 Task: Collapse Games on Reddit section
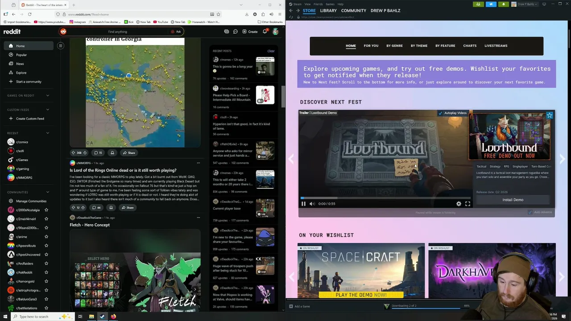48,95
